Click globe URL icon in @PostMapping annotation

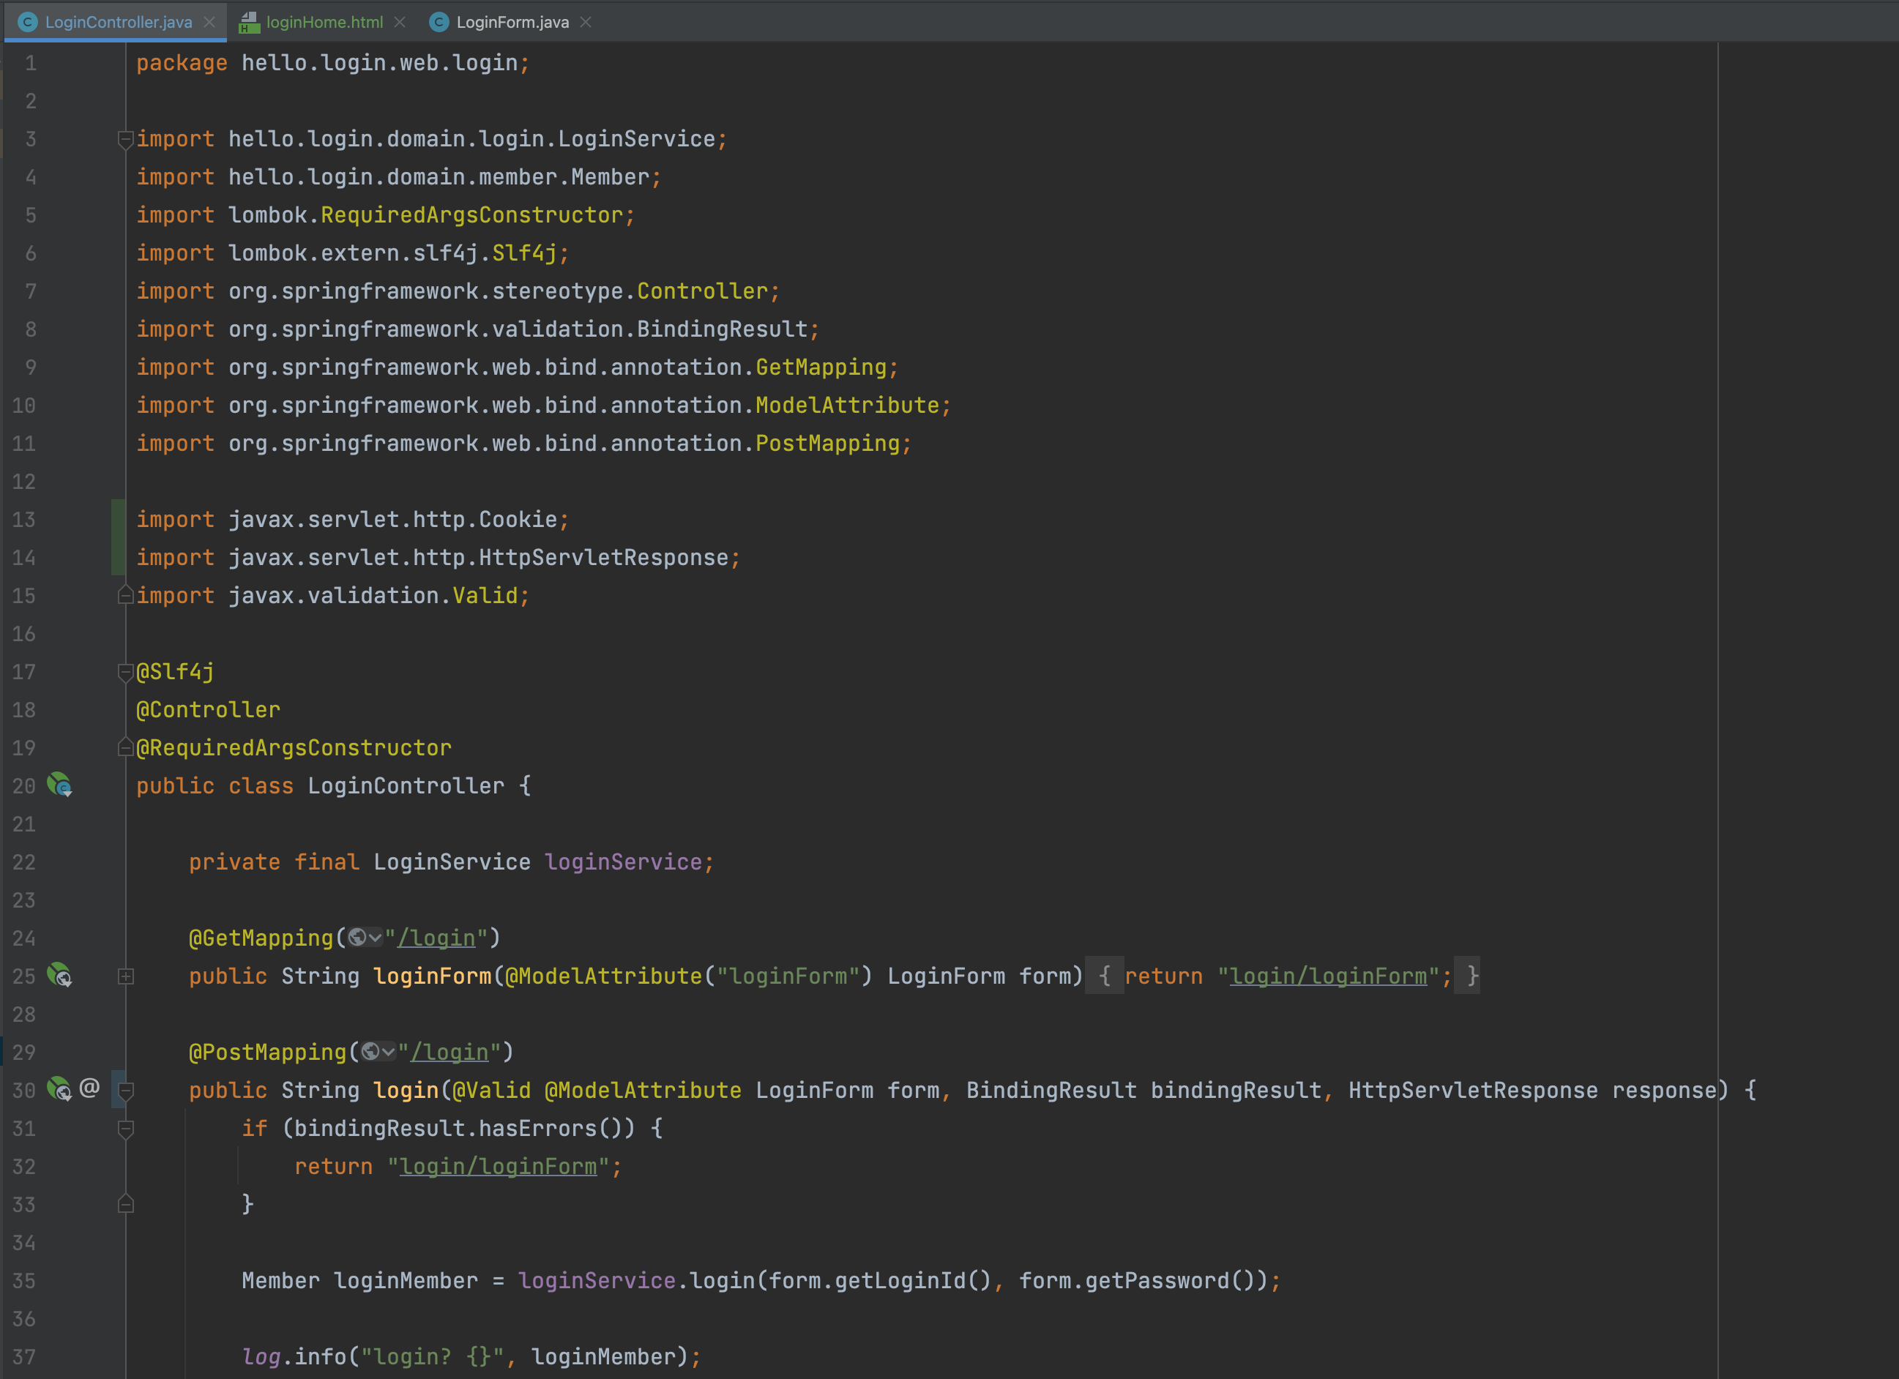click(x=372, y=1052)
